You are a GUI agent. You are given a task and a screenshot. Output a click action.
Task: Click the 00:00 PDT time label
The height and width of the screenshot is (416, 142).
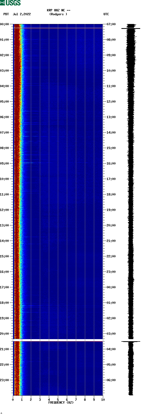point(5,24)
